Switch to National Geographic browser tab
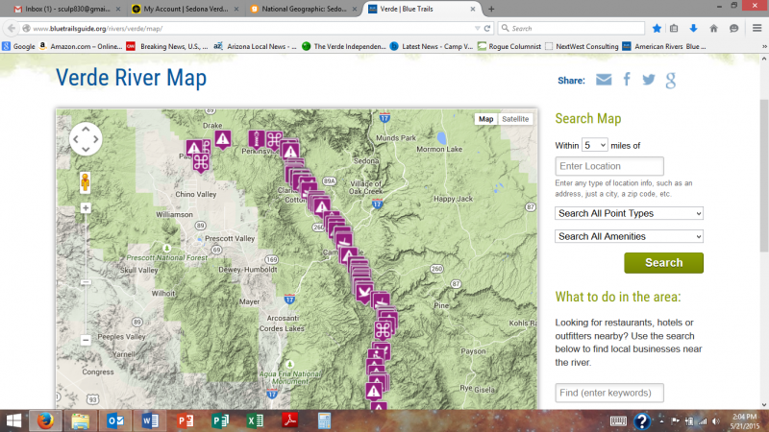This screenshot has height=432, width=769. coord(298,9)
